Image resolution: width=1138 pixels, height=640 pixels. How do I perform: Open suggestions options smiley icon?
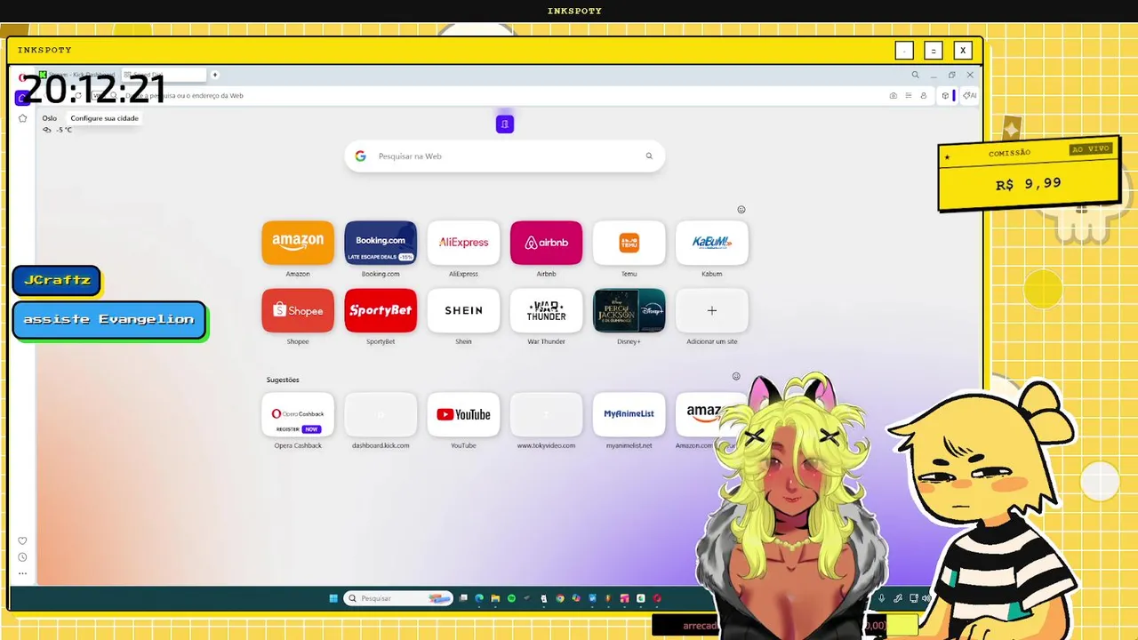pyautogui.click(x=736, y=376)
